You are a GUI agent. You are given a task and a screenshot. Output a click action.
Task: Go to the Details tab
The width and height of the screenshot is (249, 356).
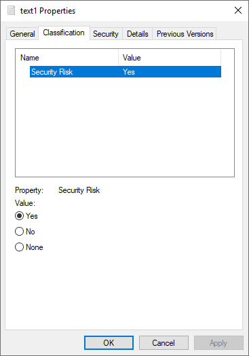[x=138, y=34]
